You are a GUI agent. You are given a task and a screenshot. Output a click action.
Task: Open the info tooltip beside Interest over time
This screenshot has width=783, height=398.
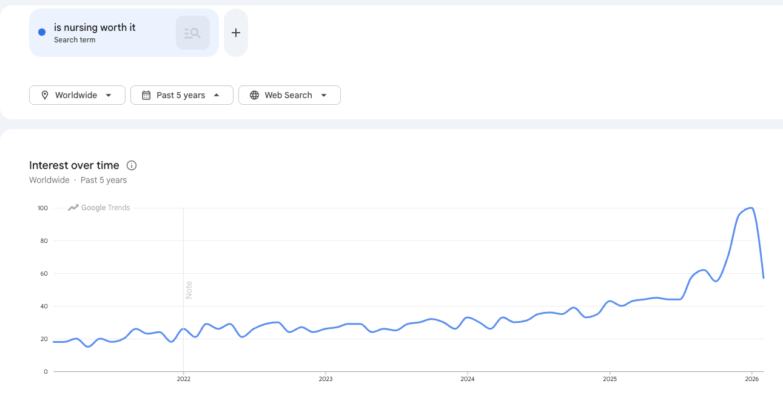(132, 165)
